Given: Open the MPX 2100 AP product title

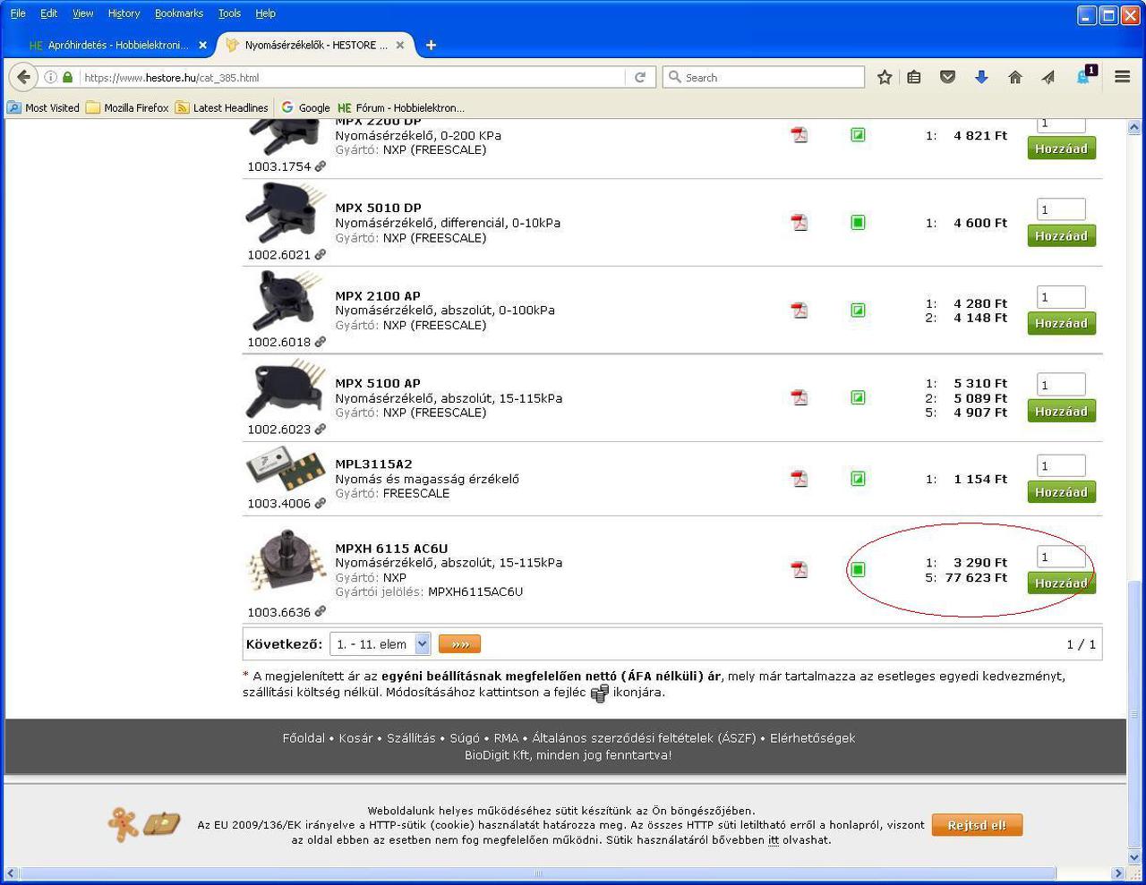Looking at the screenshot, I should pyautogui.click(x=378, y=296).
